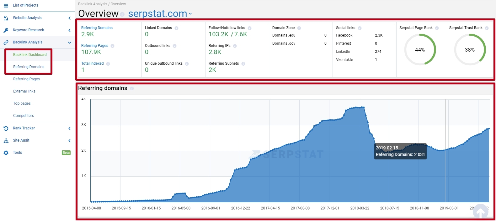The height and width of the screenshot is (221, 496).
Task: Select Referring Domains in sidebar
Action: pyautogui.click(x=29, y=67)
